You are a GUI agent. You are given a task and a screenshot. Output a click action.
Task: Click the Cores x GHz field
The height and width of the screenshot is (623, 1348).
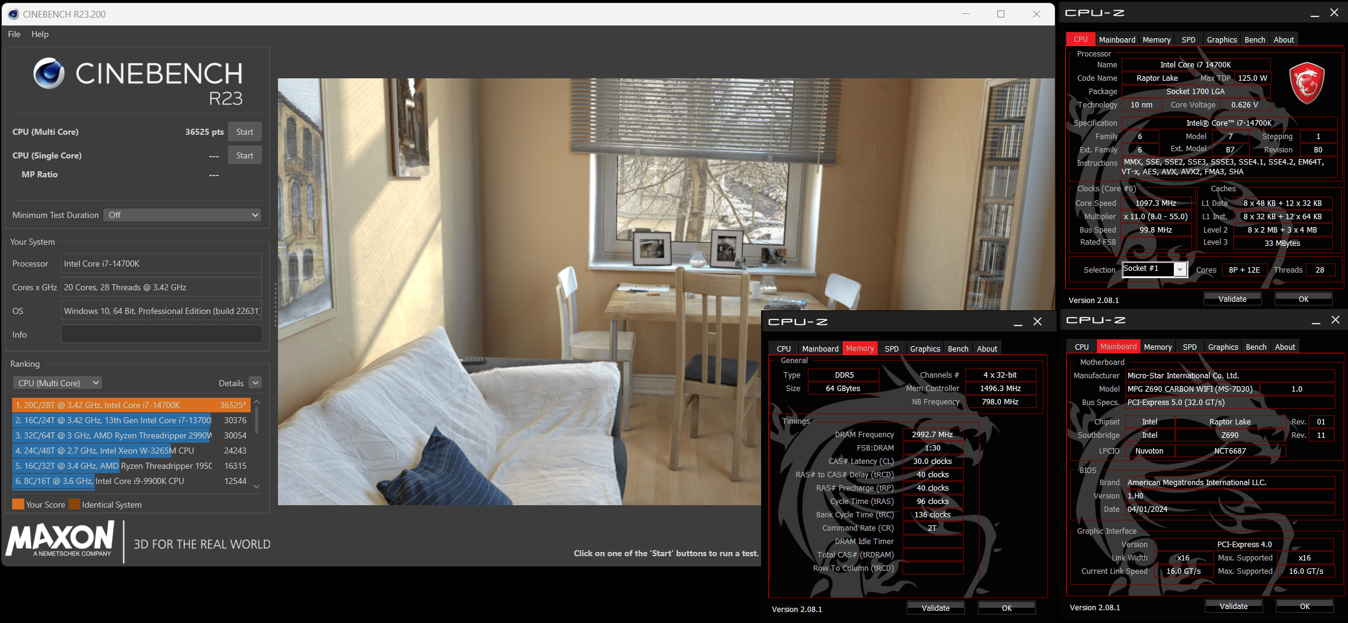(x=161, y=287)
